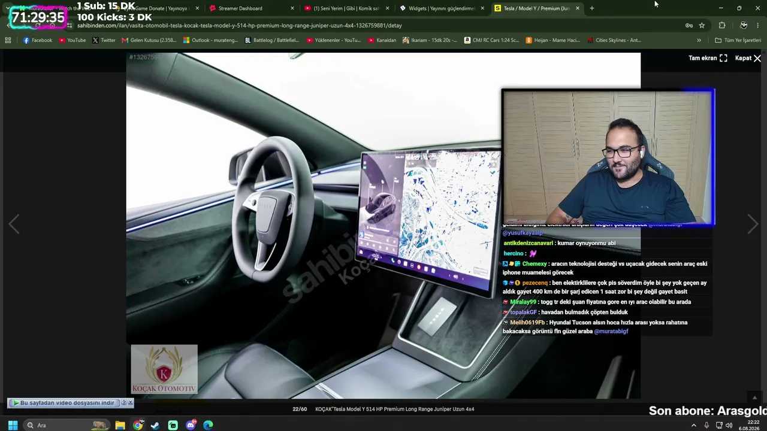
Task: Bookmark this page with the star icon
Action: click(x=702, y=25)
